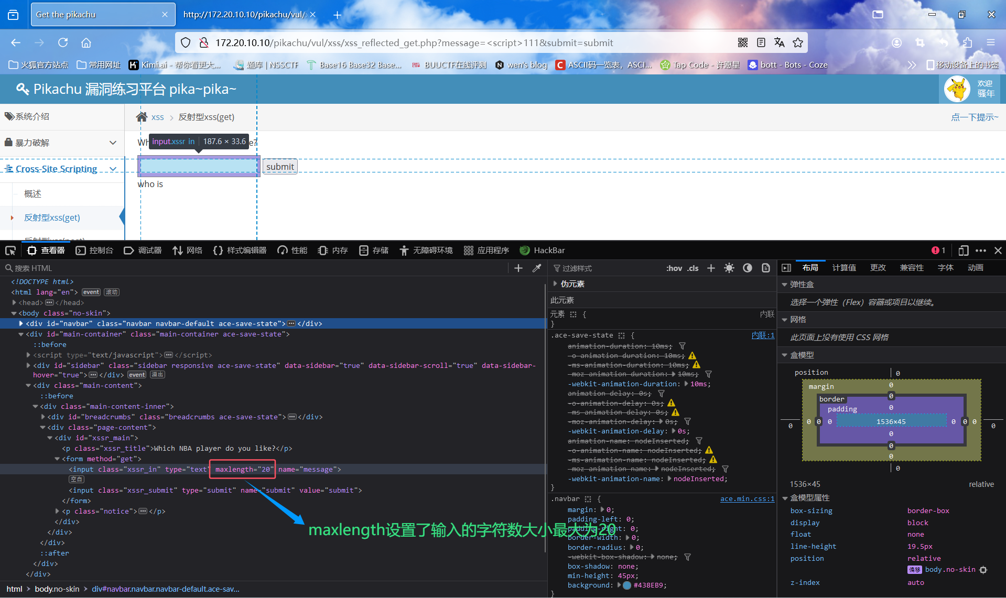The height and width of the screenshot is (598, 1006).
Task: Toggle responsive design mode
Action: pos(964,251)
